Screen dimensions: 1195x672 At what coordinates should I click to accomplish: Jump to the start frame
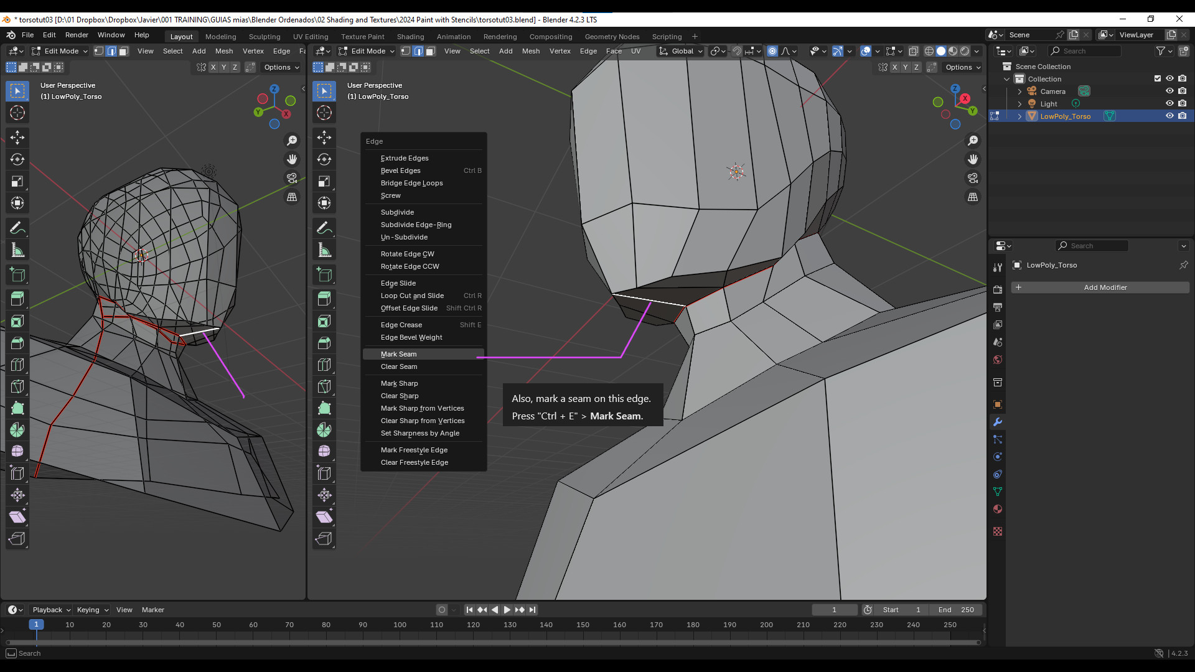click(469, 610)
